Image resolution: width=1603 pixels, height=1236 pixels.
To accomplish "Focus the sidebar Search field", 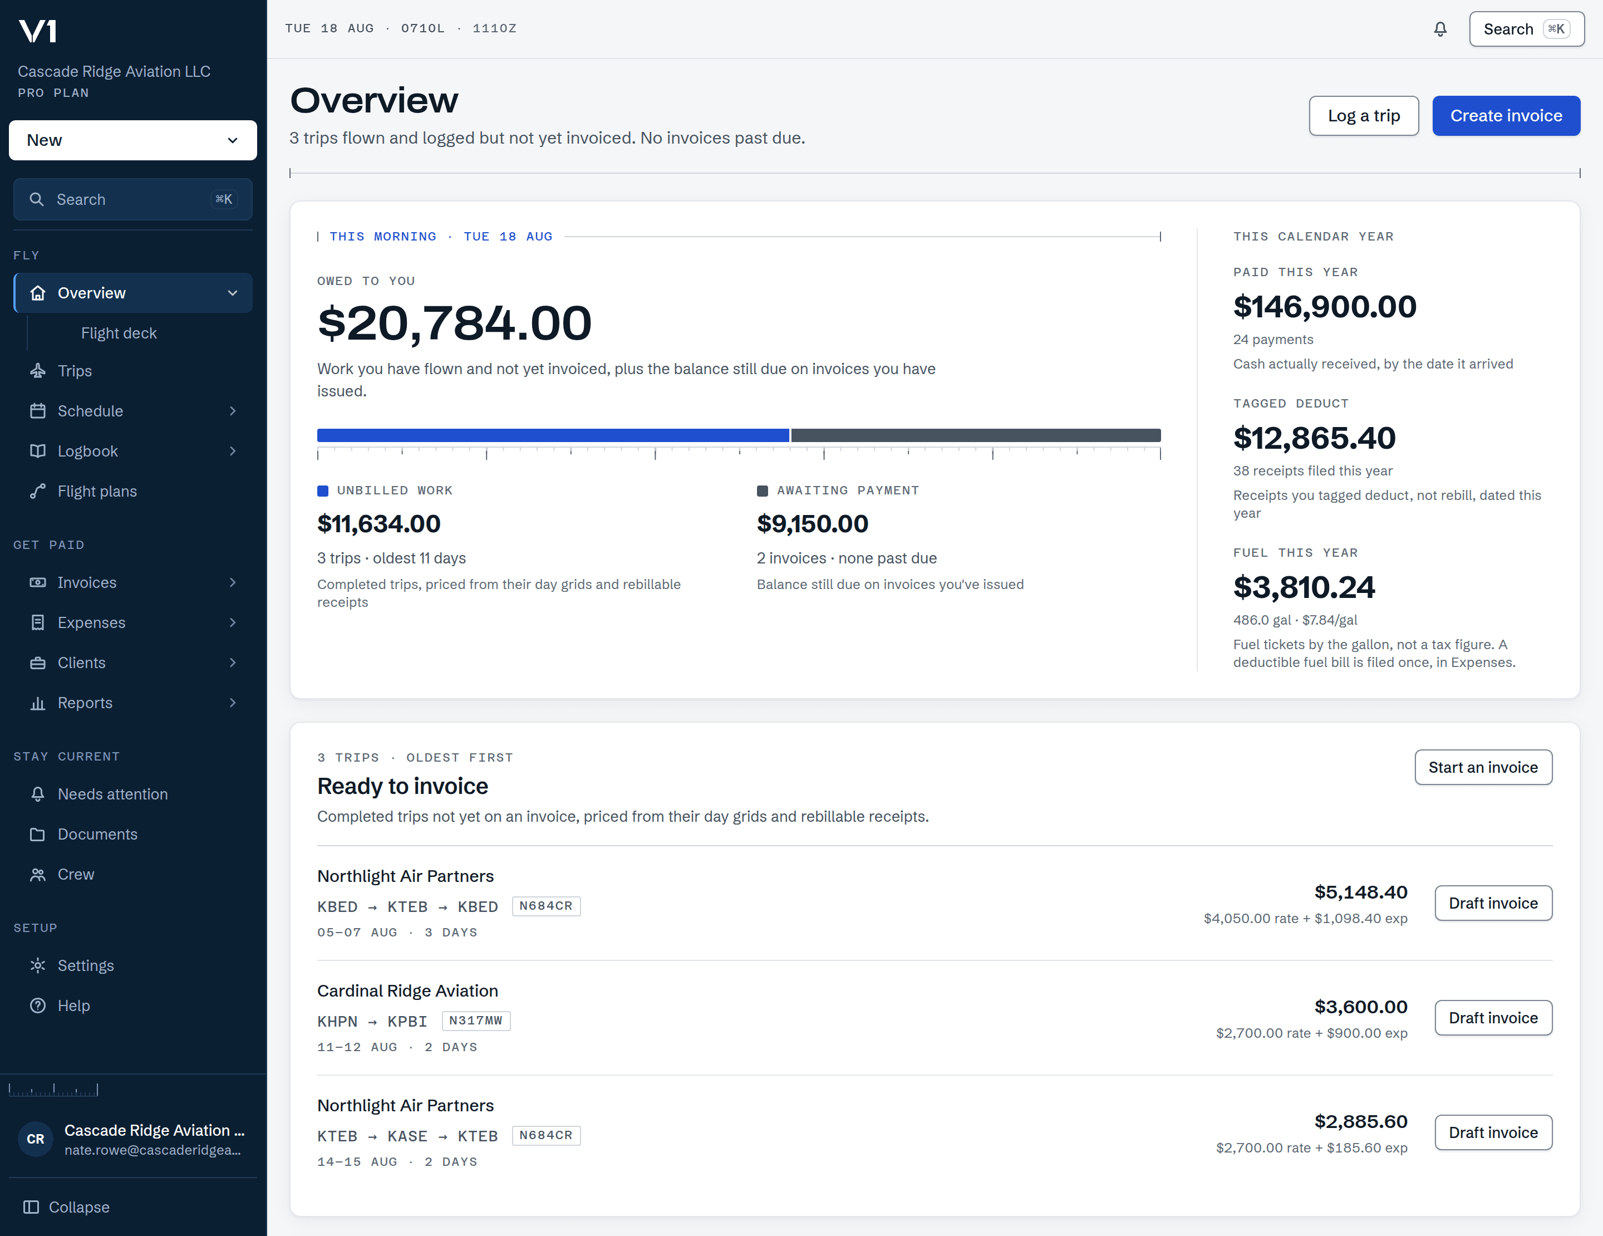I will [x=133, y=200].
